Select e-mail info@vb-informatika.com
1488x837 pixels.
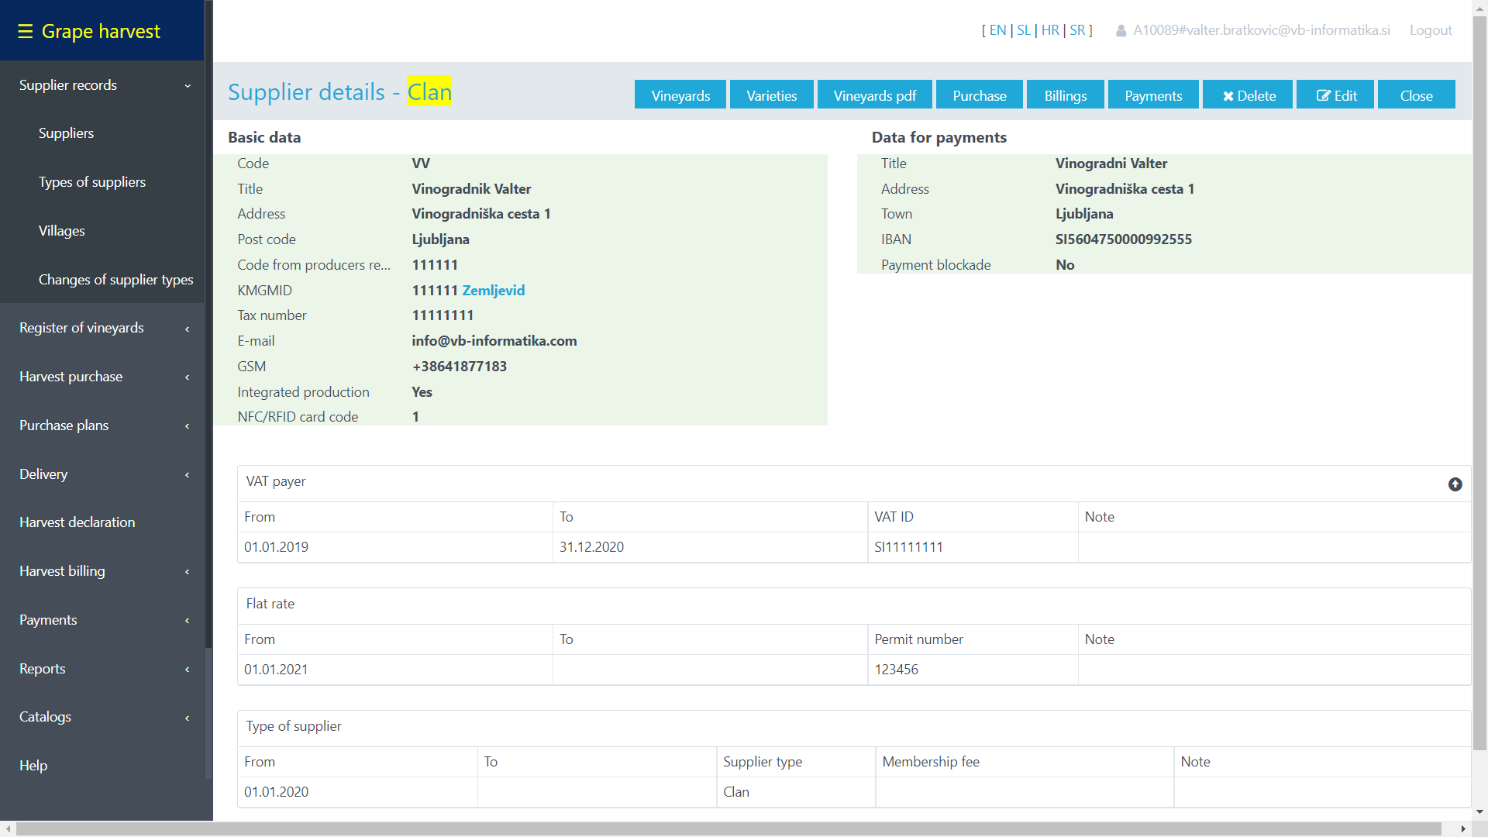[494, 341]
